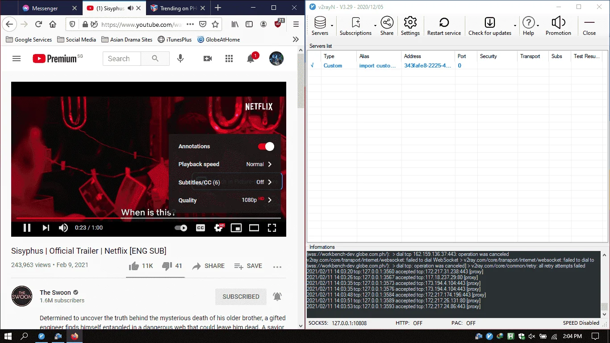Open YouTube apps grid icon
Screen dimensions: 610x343
(x=229, y=59)
